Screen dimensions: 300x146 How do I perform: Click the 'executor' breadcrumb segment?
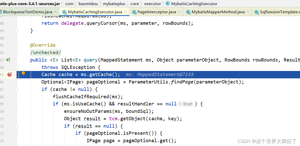click(x=153, y=4)
